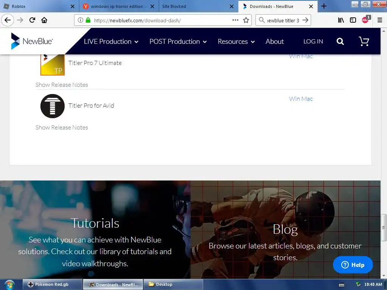Open the Windows Start button
The image size is (387, 290).
point(9,285)
